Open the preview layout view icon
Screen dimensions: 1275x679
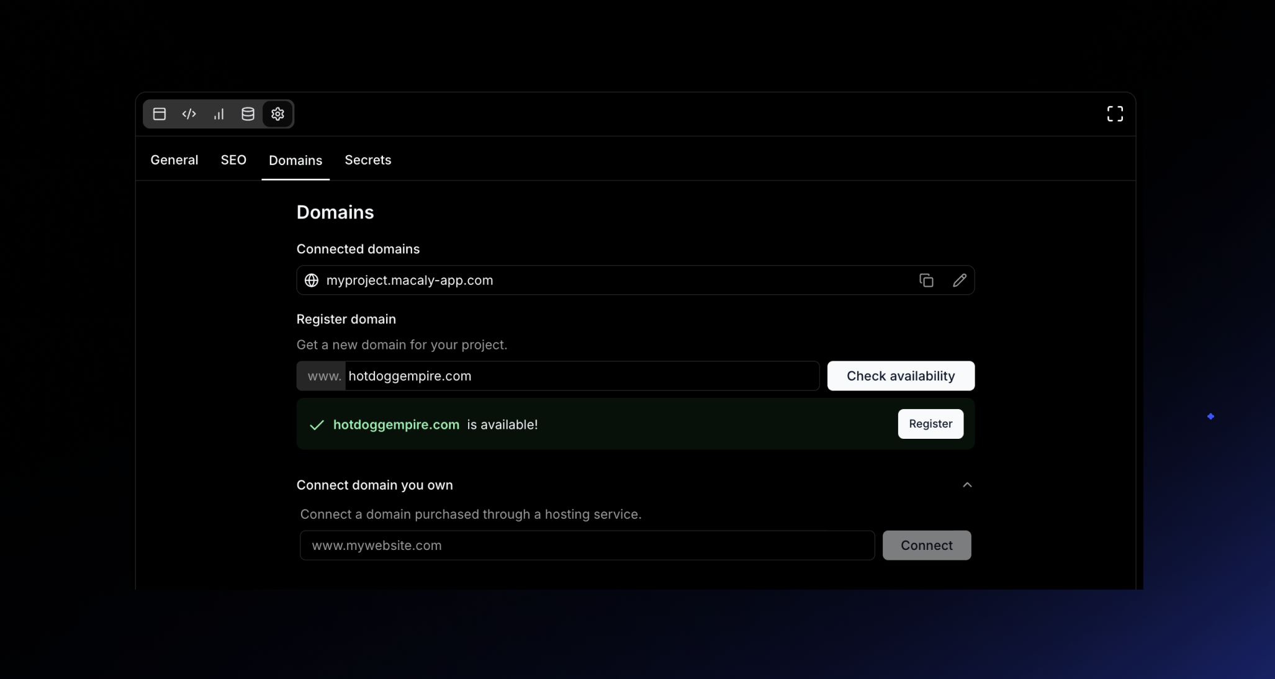click(x=160, y=114)
